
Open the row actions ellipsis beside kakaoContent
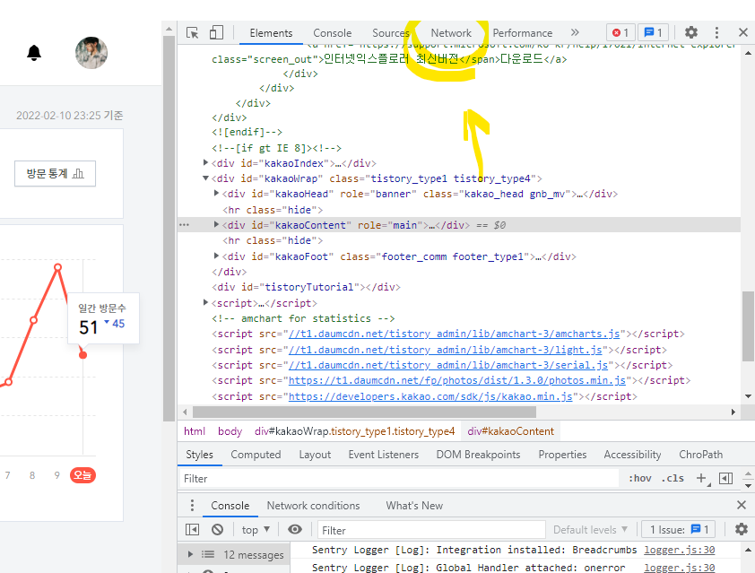pyautogui.click(x=184, y=225)
